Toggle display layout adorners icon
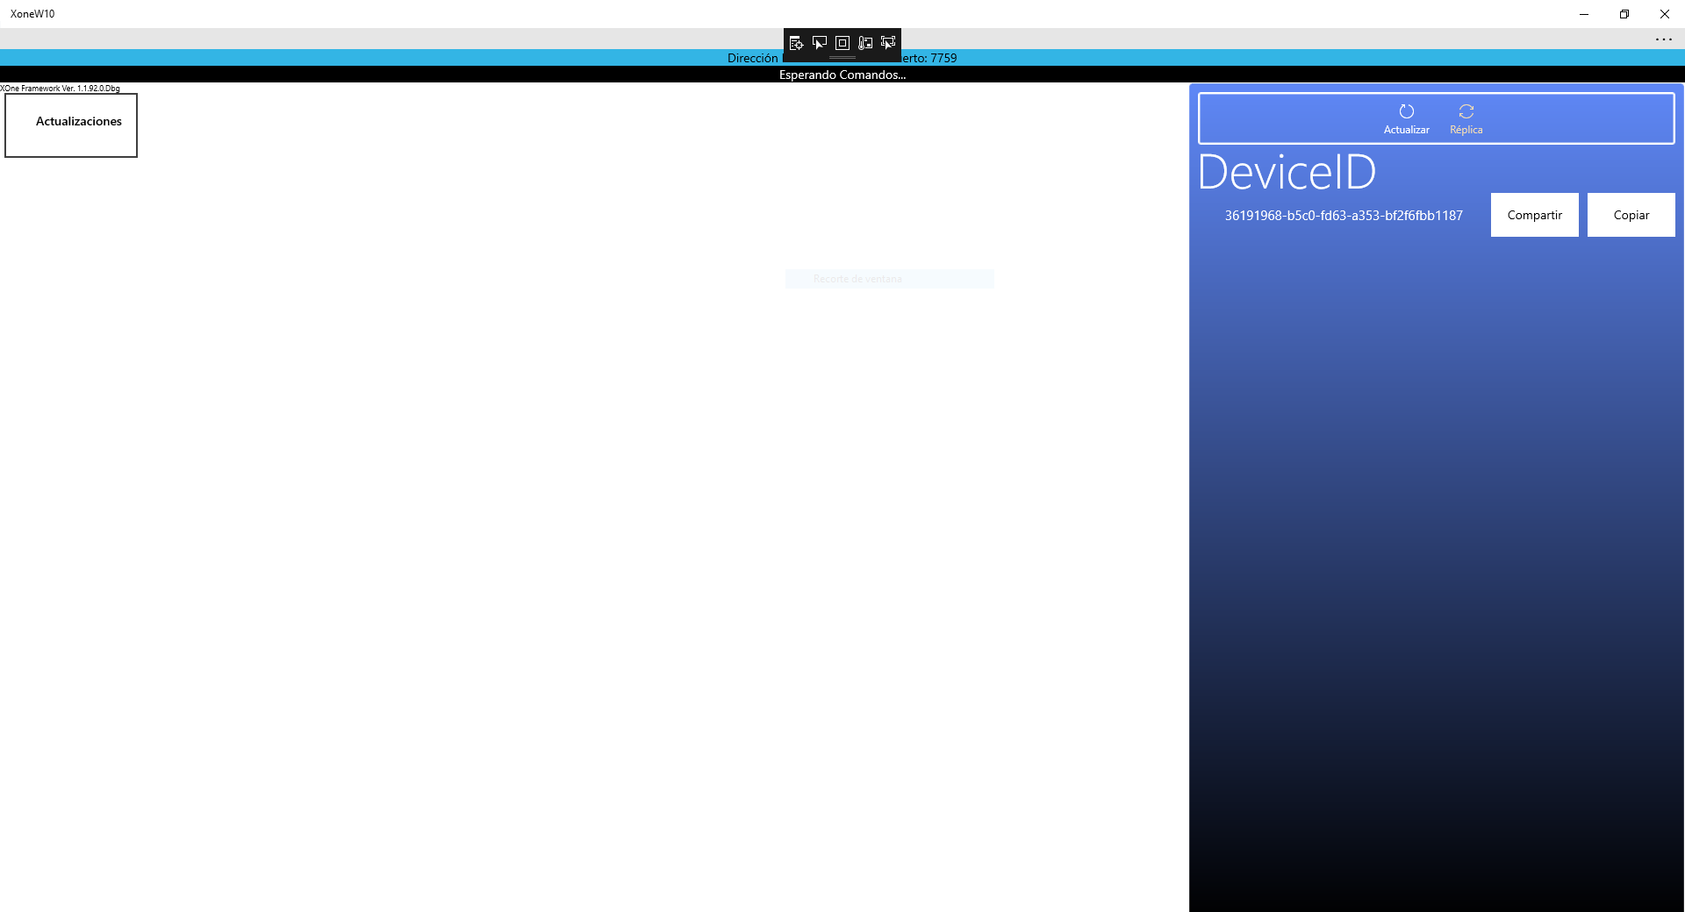 tap(842, 43)
